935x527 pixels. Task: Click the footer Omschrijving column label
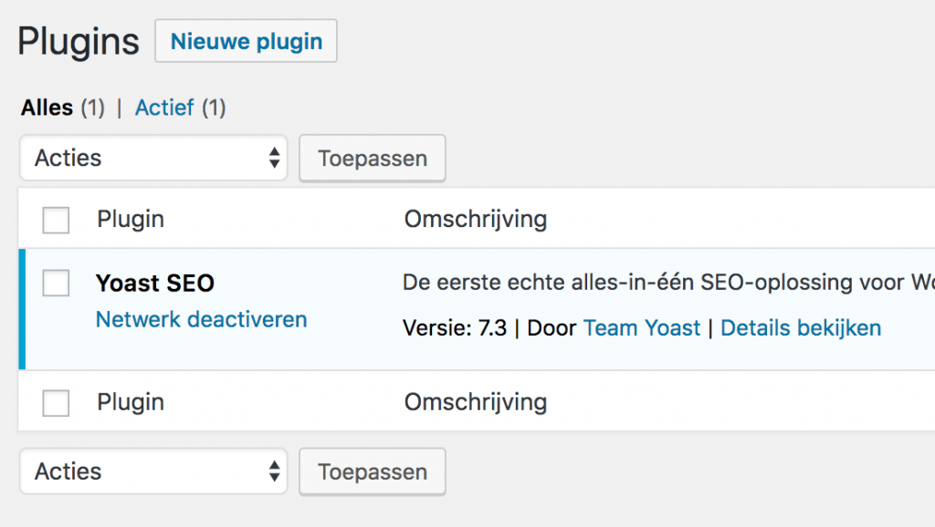(x=475, y=402)
